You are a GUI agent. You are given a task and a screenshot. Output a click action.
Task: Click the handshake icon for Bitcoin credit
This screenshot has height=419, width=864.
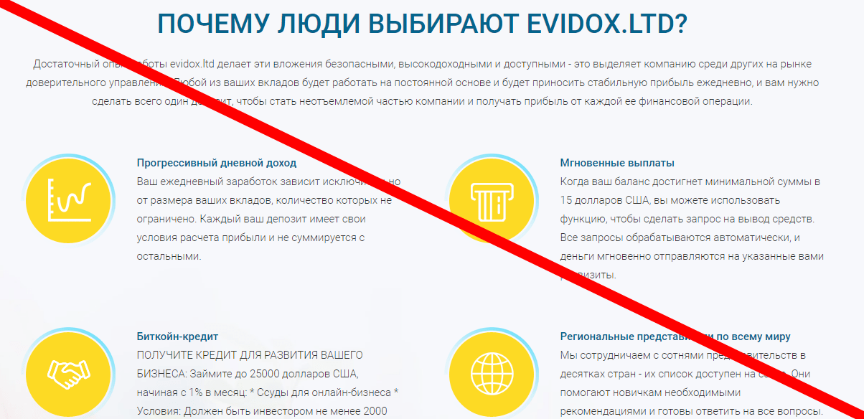(70, 373)
